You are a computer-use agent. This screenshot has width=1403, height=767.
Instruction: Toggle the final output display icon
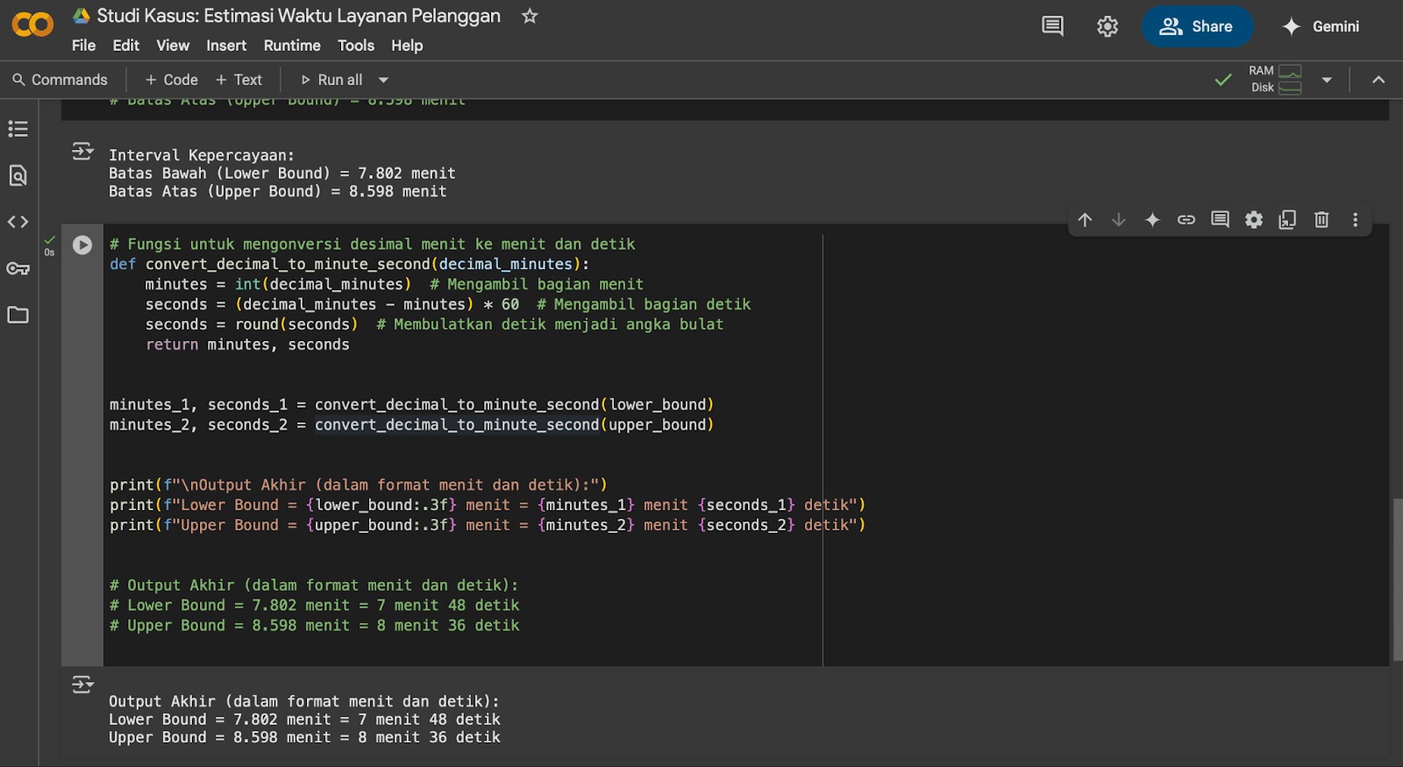[x=82, y=685]
